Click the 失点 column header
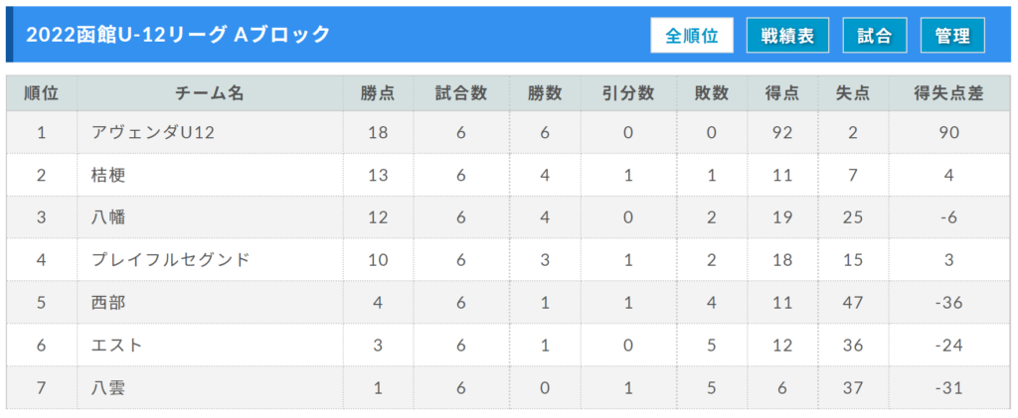The image size is (1018, 418). [x=853, y=94]
